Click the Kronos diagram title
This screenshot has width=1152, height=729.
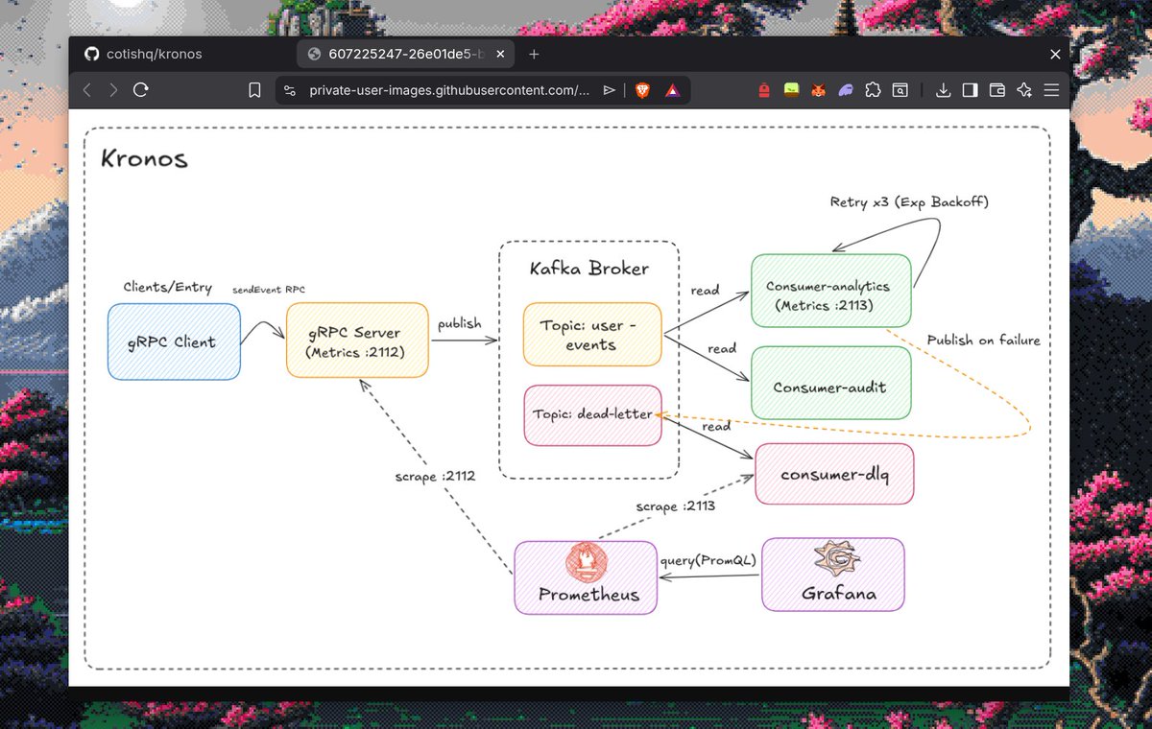144,158
